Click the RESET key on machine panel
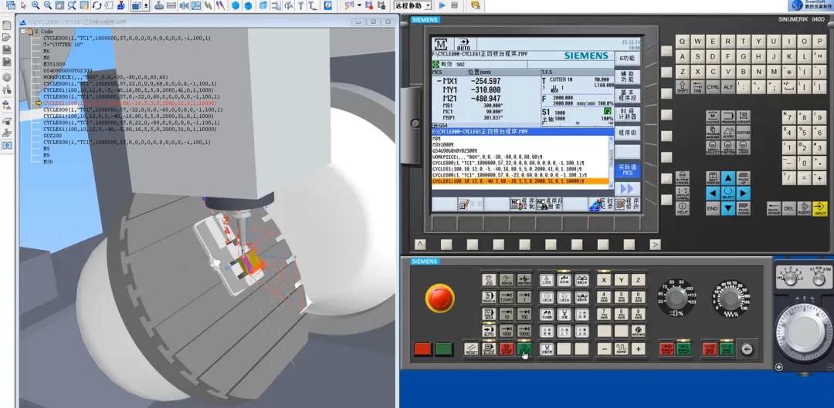 471,349
